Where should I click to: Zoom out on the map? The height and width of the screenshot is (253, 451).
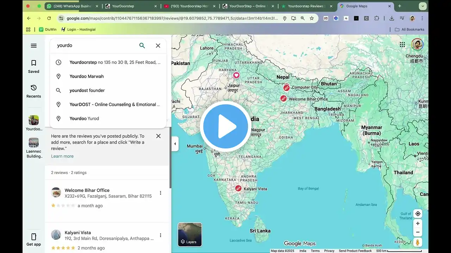click(418, 232)
